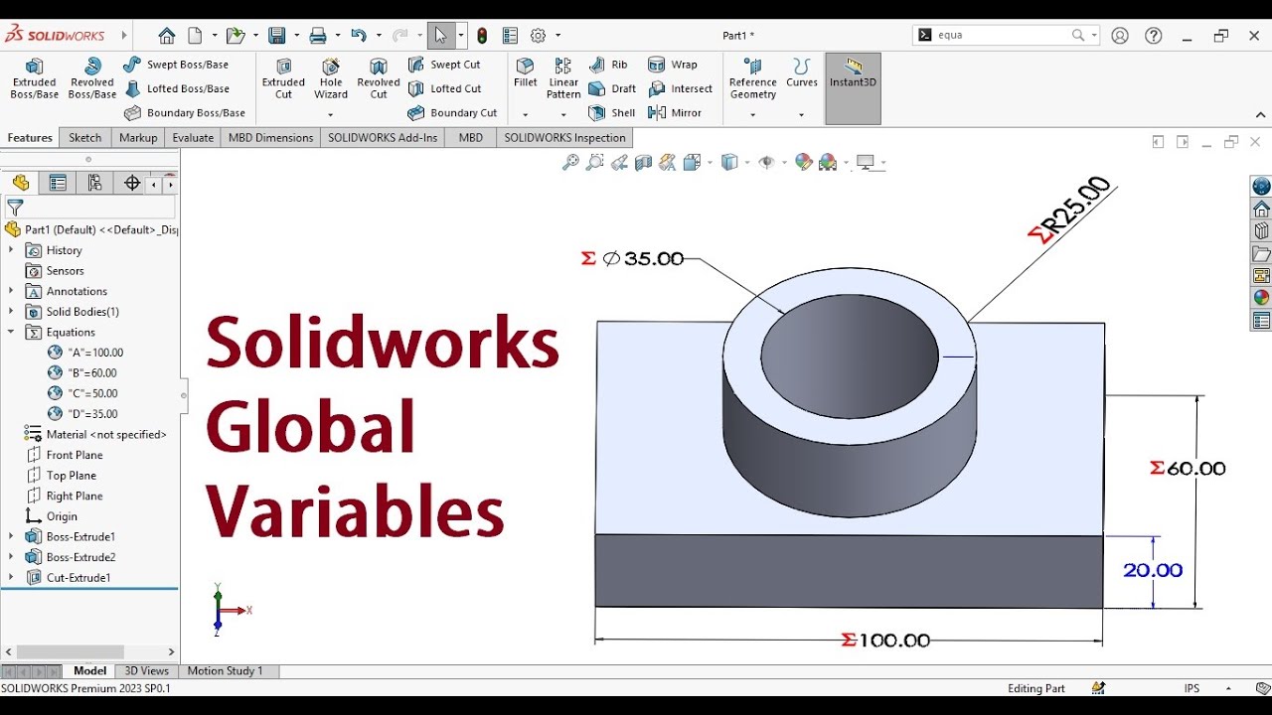The height and width of the screenshot is (715, 1272).
Task: Click the Save disk icon
Action: [277, 36]
